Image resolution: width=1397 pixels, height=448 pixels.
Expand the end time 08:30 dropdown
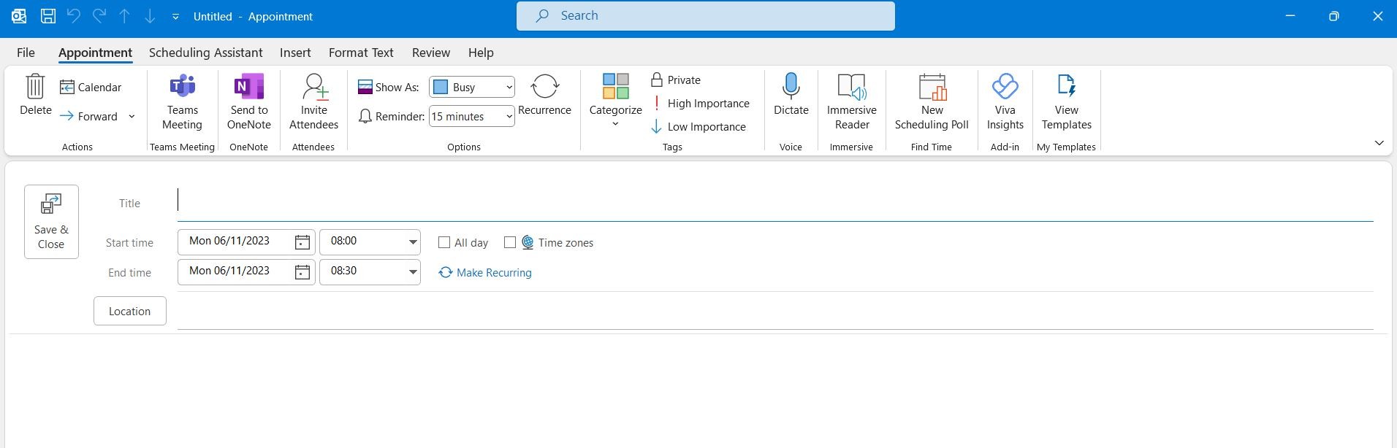click(x=413, y=272)
